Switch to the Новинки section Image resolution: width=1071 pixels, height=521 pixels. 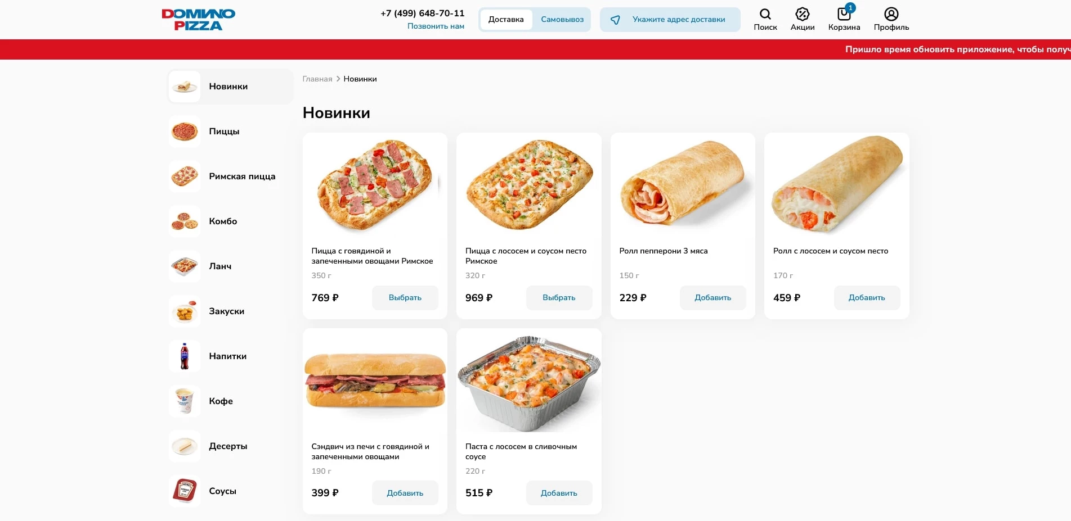click(228, 87)
